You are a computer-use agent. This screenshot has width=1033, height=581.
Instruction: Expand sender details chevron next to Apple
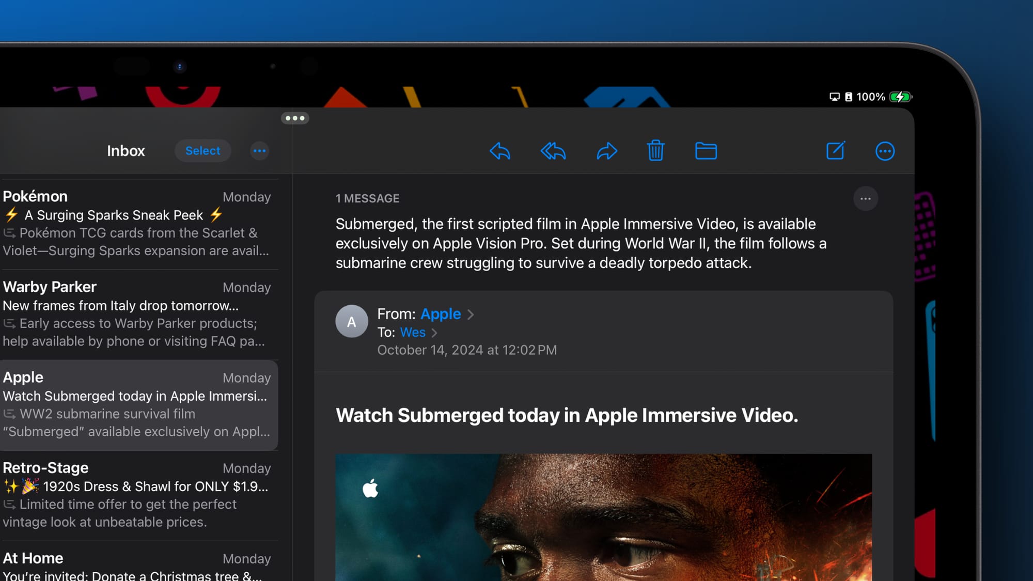click(471, 315)
